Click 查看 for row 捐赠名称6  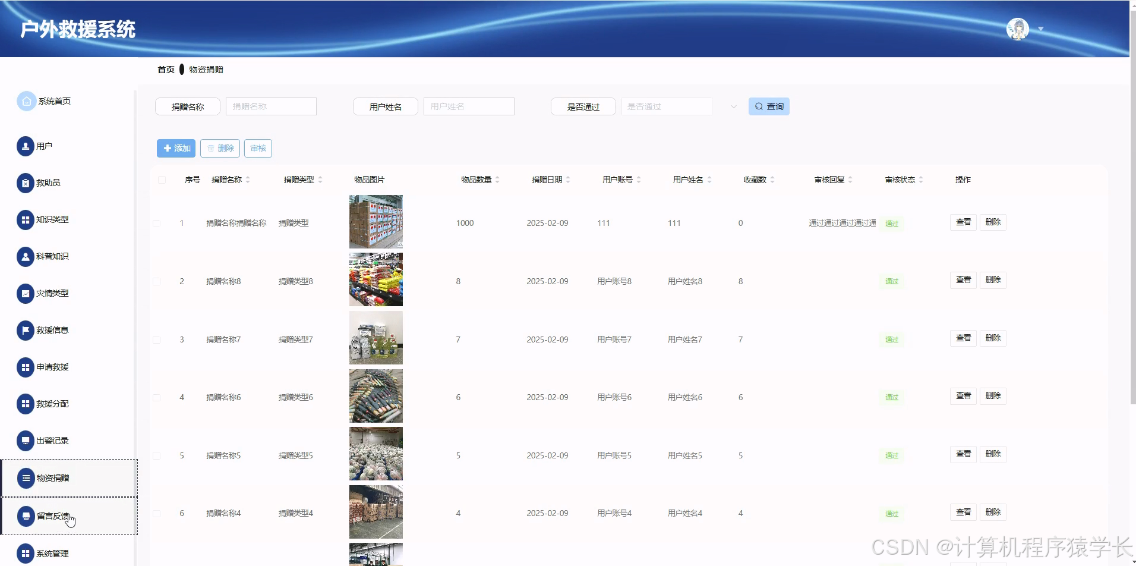pos(963,396)
